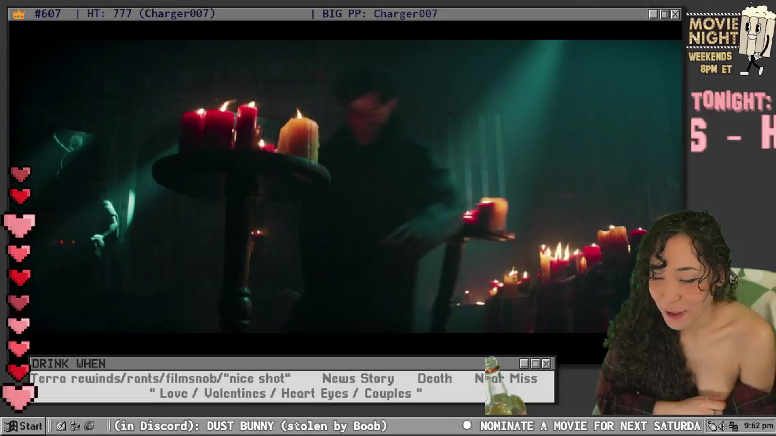Select the "Love / Valentines / Heart Eyes" line
The width and height of the screenshot is (776, 436).
tap(285, 393)
